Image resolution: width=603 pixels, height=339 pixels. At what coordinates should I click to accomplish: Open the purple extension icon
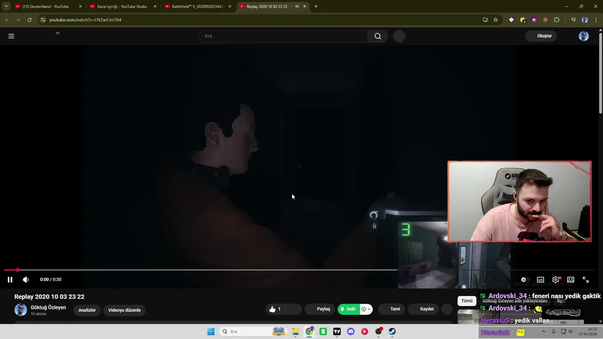(x=534, y=20)
